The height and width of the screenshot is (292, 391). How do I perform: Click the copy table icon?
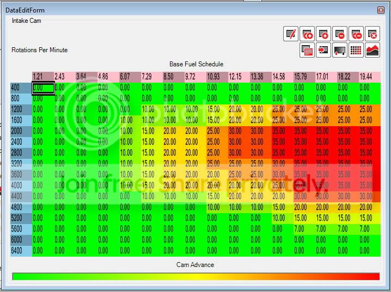307,51
